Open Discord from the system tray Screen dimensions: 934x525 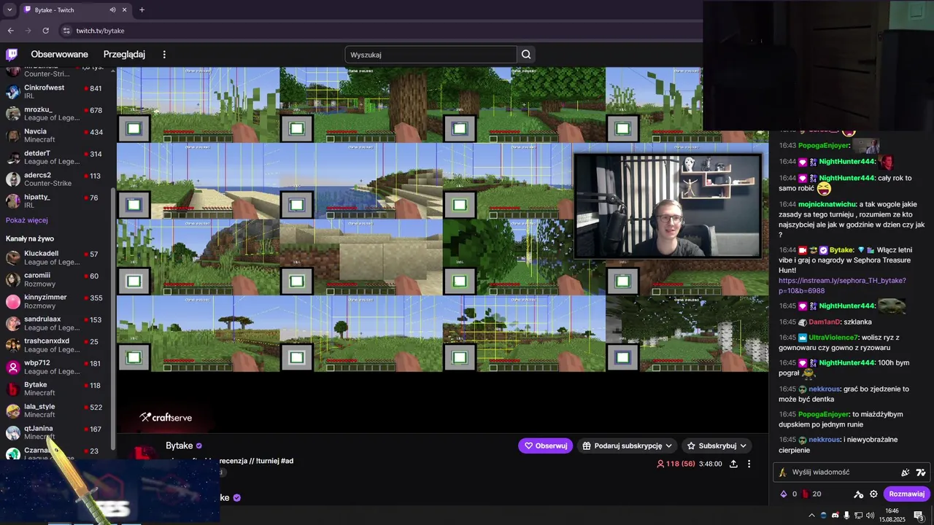pos(835,516)
